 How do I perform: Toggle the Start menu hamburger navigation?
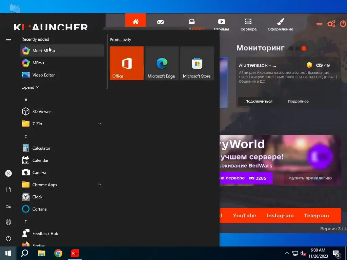(8, 39)
